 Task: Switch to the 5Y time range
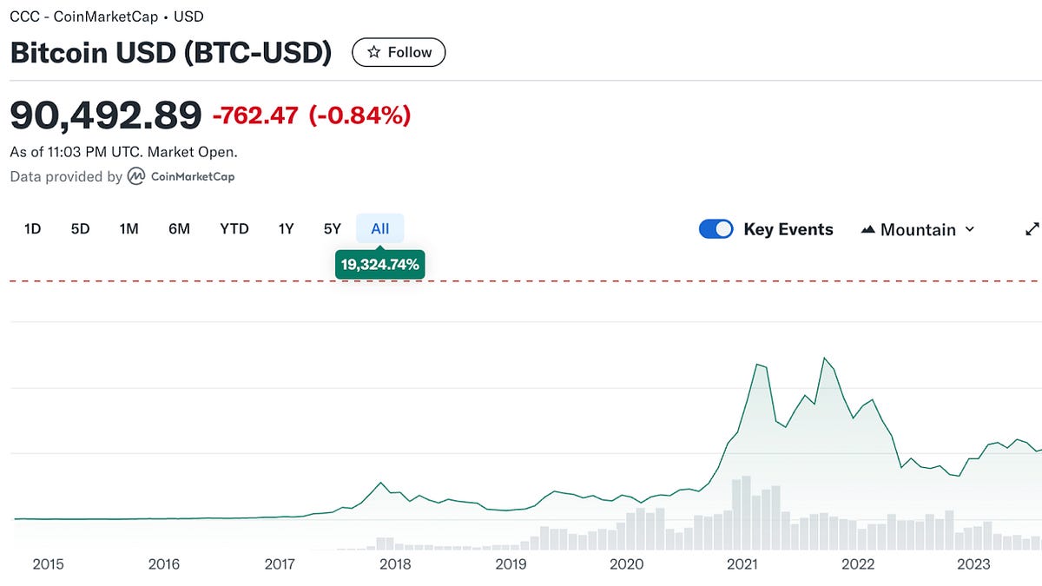(x=332, y=228)
